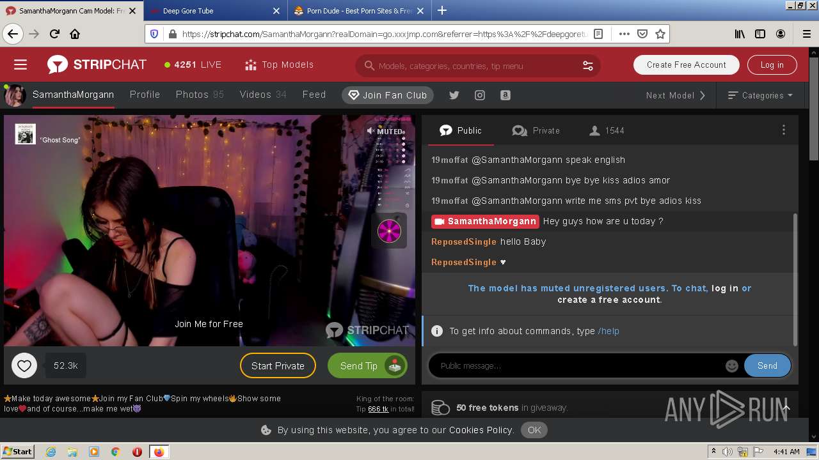The width and height of the screenshot is (819, 460).
Task: Toggle the browser sidebar
Action: [760, 34]
